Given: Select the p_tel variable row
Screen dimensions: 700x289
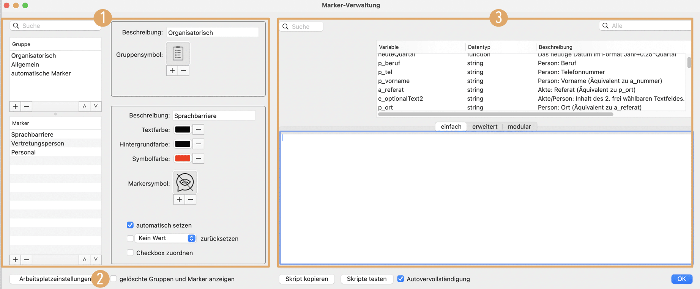Looking at the screenshot, I should (531, 72).
